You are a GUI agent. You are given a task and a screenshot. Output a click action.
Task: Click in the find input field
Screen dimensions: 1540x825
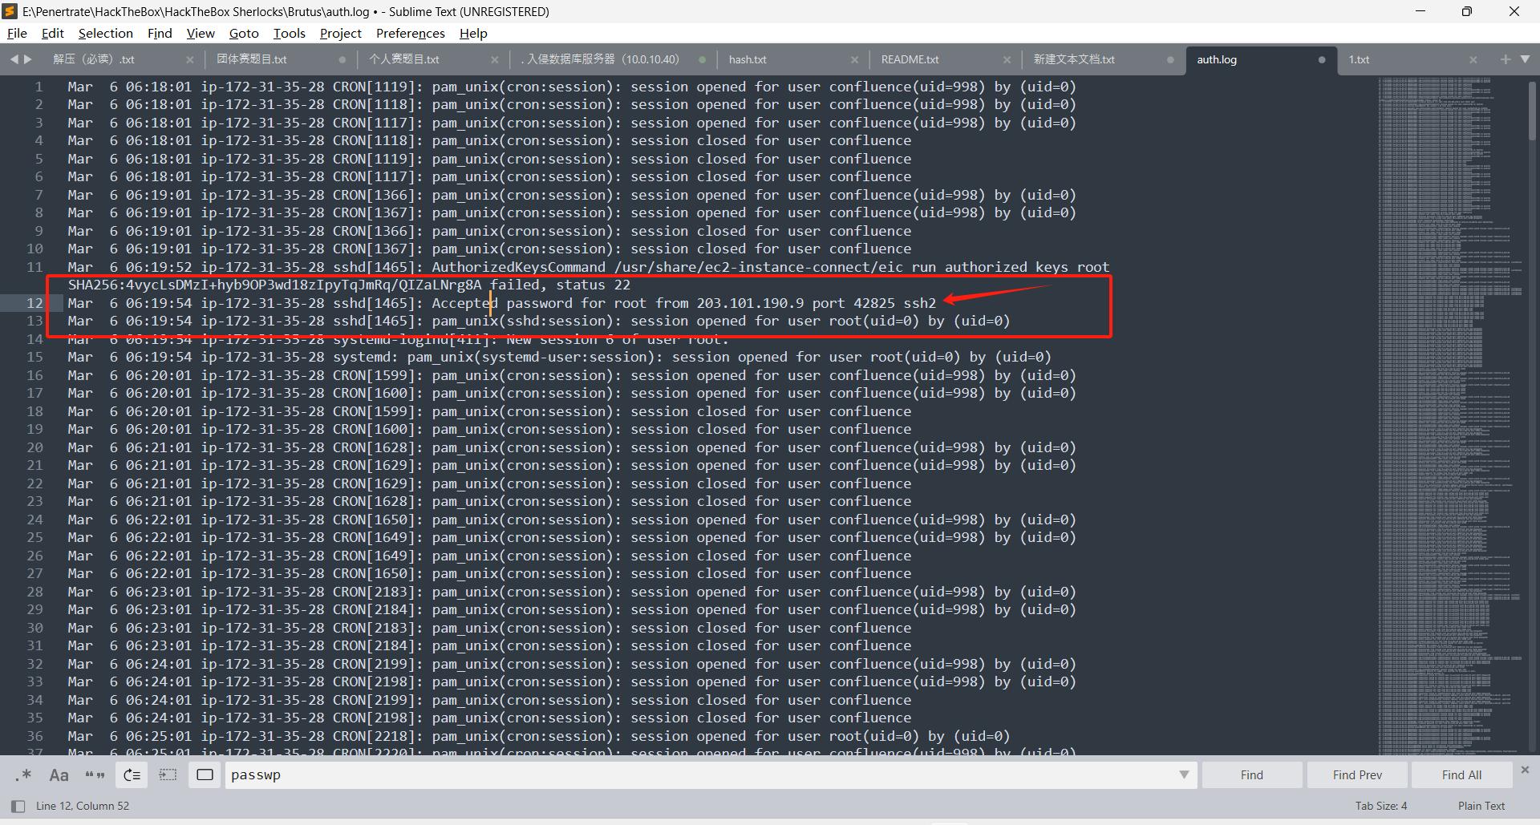click(698, 774)
